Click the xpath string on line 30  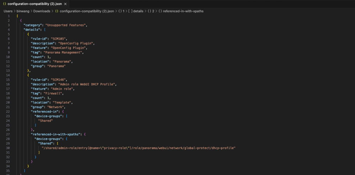pyautogui.click(x=139, y=148)
